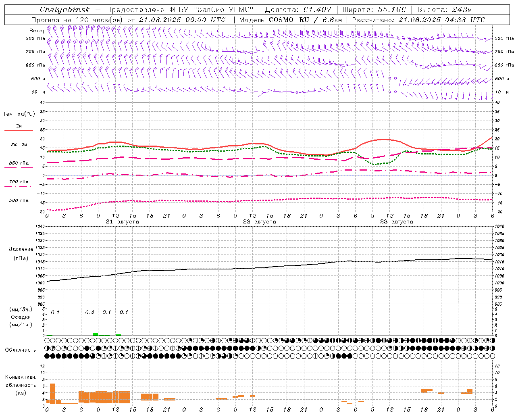Select the 'Модель COSMO-RU / 6.6км' text
This screenshot has width=516, height=413.
[x=290, y=20]
